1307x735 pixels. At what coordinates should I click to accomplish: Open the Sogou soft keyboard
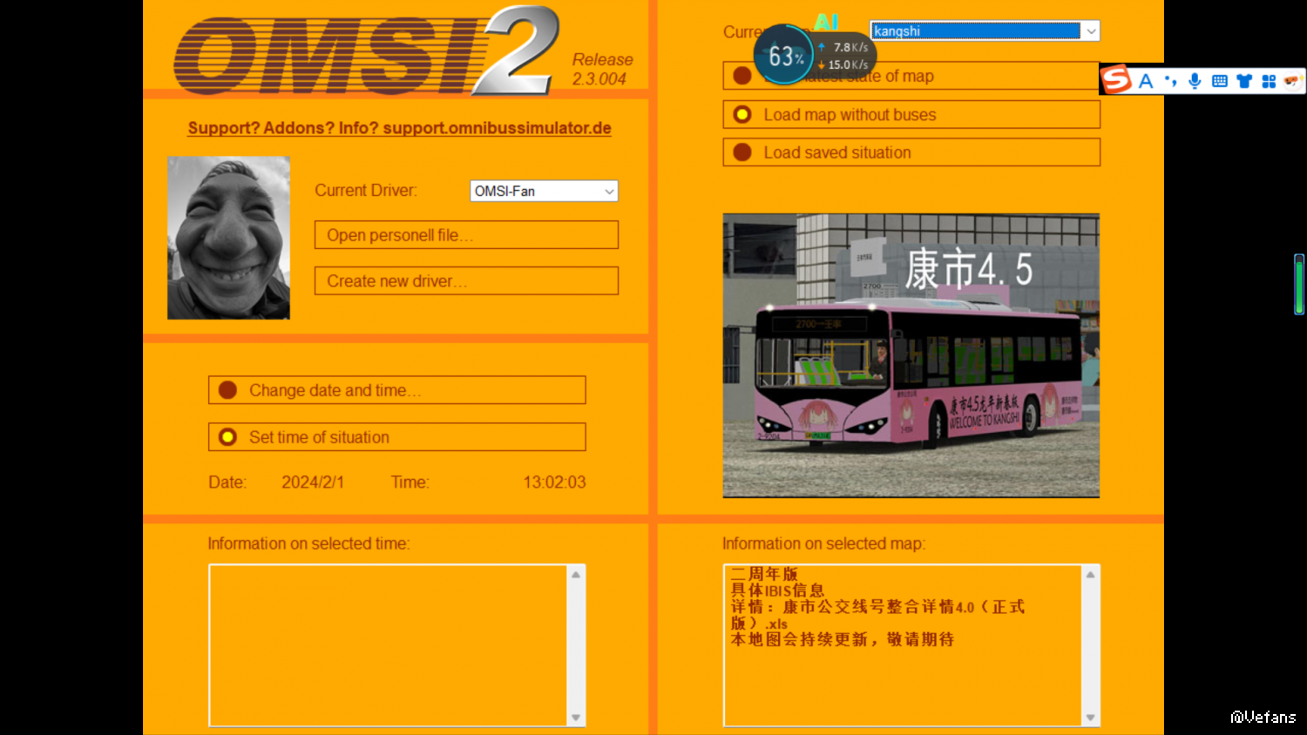pyautogui.click(x=1220, y=81)
